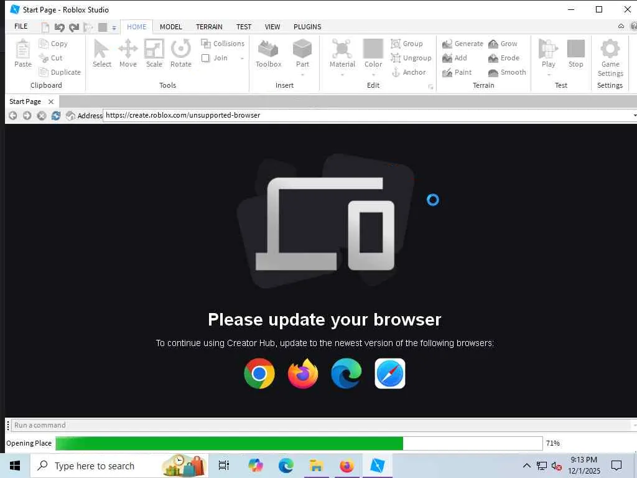The height and width of the screenshot is (478, 637).
Task: Go forward in the Start Page browser
Action: (x=27, y=115)
